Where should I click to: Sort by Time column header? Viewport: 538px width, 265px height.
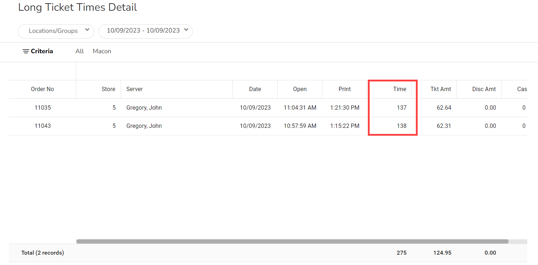click(x=399, y=89)
